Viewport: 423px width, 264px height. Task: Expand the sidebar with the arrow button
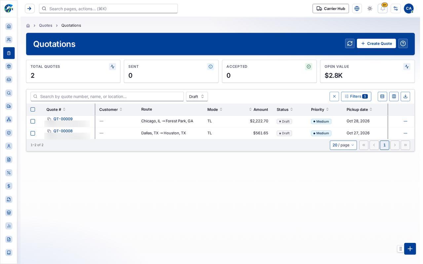[30, 9]
